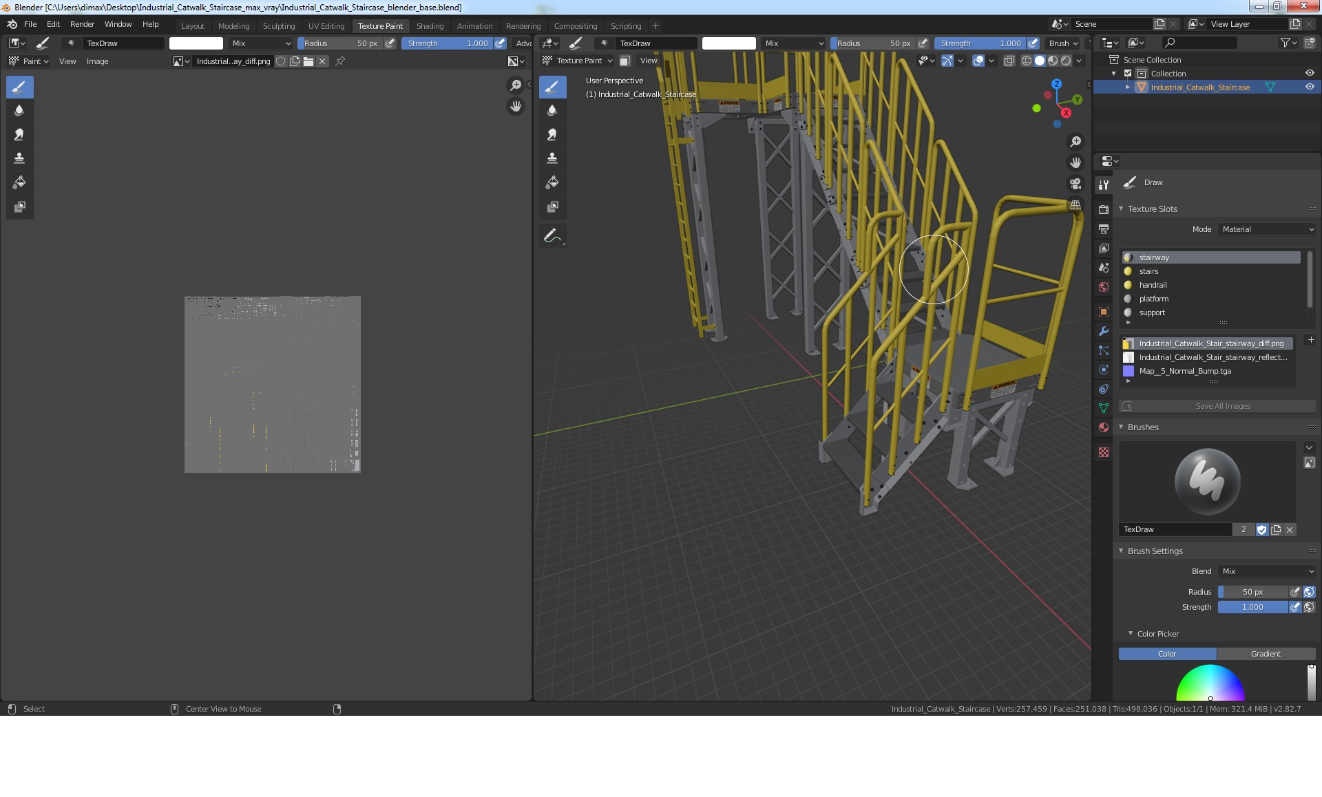The width and height of the screenshot is (1322, 797).
Task: Select the Mask tool in 3D viewport toolbar
Action: coord(552,206)
